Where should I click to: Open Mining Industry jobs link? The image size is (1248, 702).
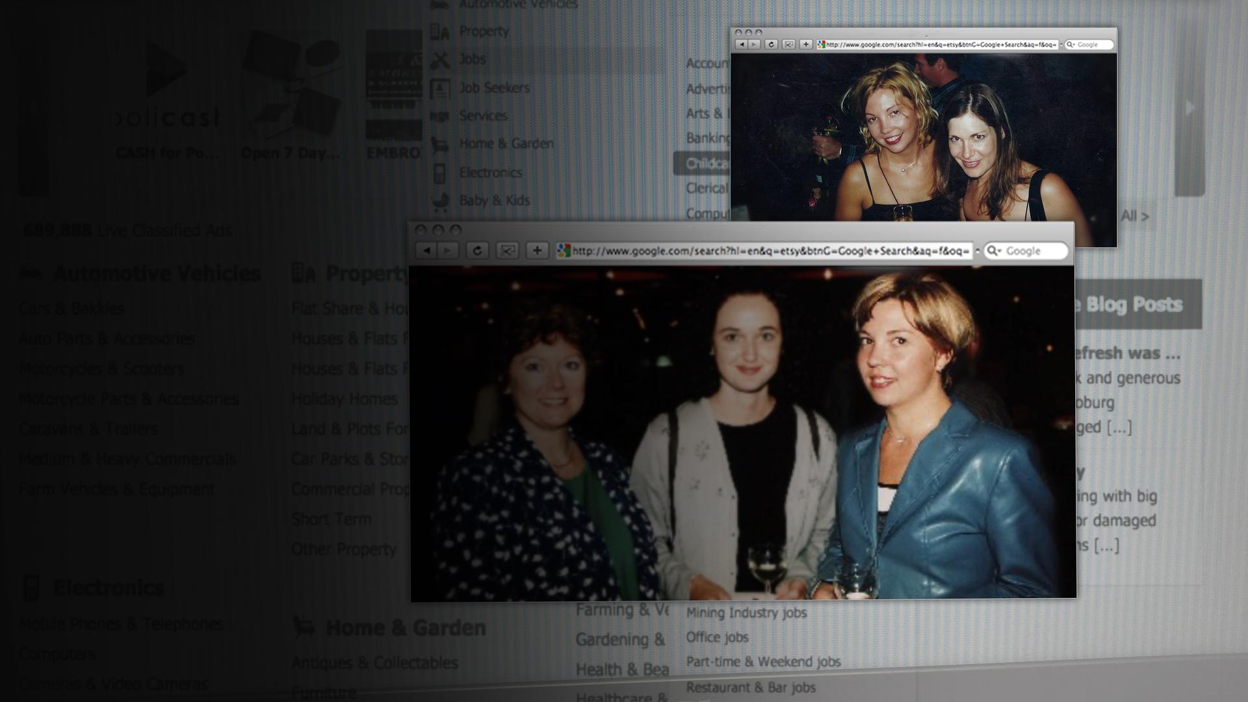click(746, 612)
